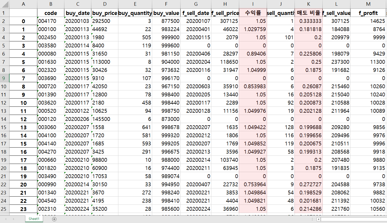Select row 22 by its row header

[x=5, y=184]
